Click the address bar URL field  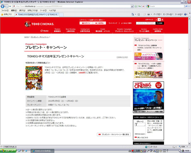click(x=72, y=6)
